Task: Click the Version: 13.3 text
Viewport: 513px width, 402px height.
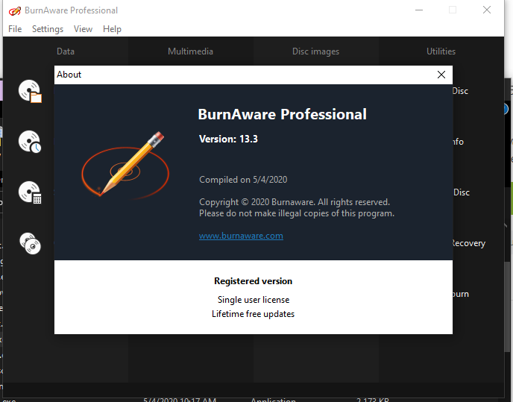Action: click(228, 139)
